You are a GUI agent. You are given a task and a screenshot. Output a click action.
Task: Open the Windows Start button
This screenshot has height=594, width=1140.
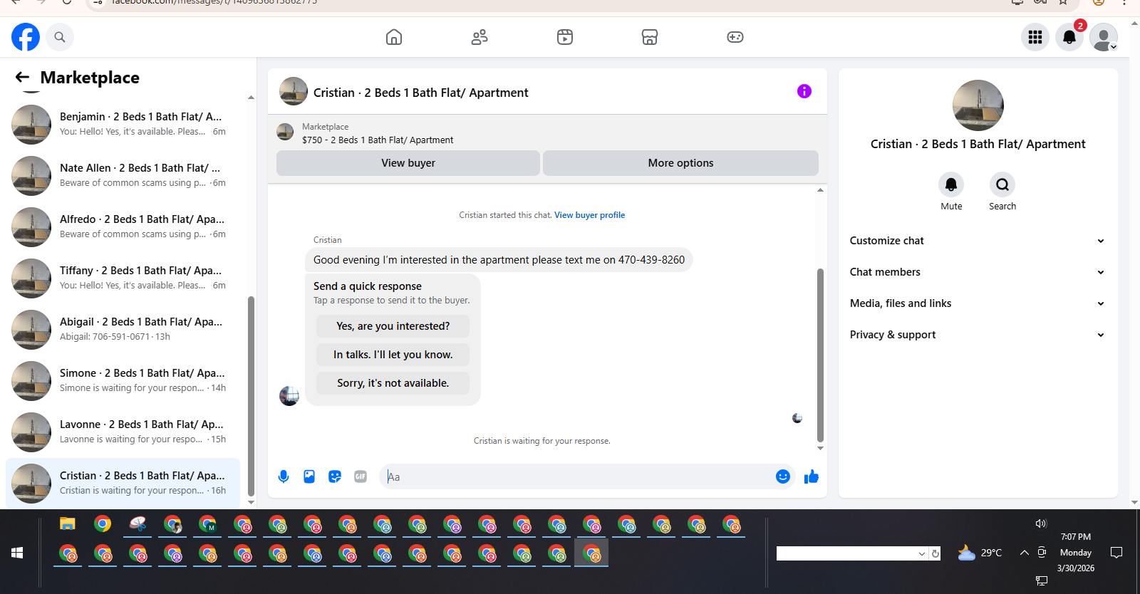coord(17,553)
